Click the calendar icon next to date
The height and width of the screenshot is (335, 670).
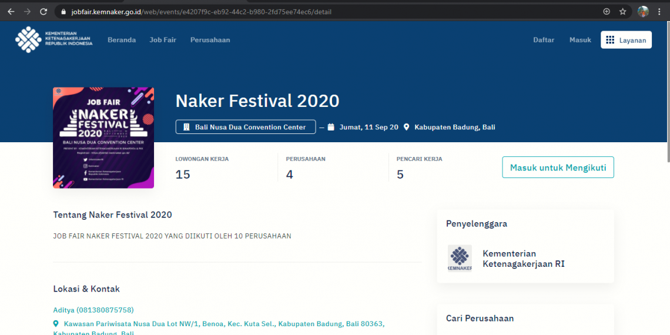[x=331, y=127]
